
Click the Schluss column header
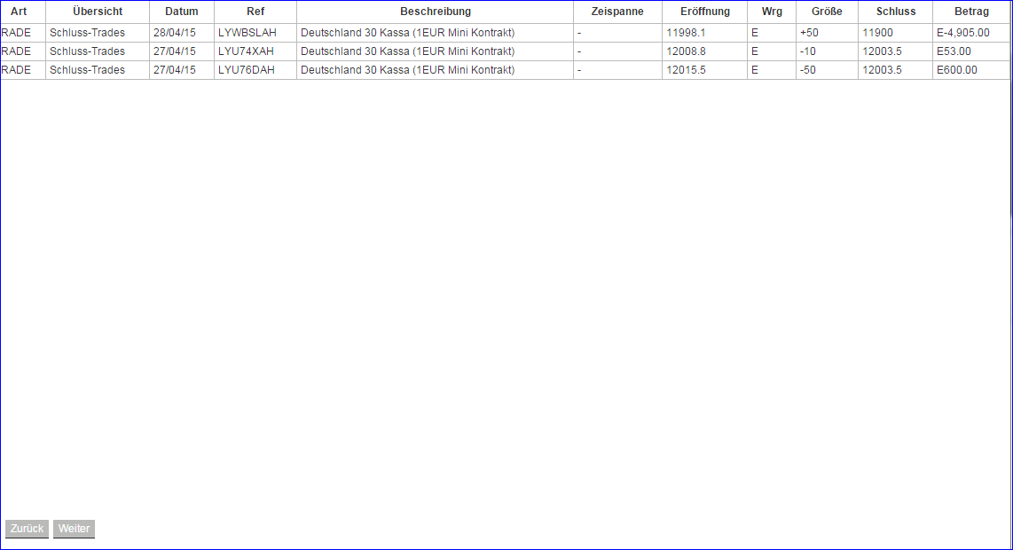(x=896, y=12)
